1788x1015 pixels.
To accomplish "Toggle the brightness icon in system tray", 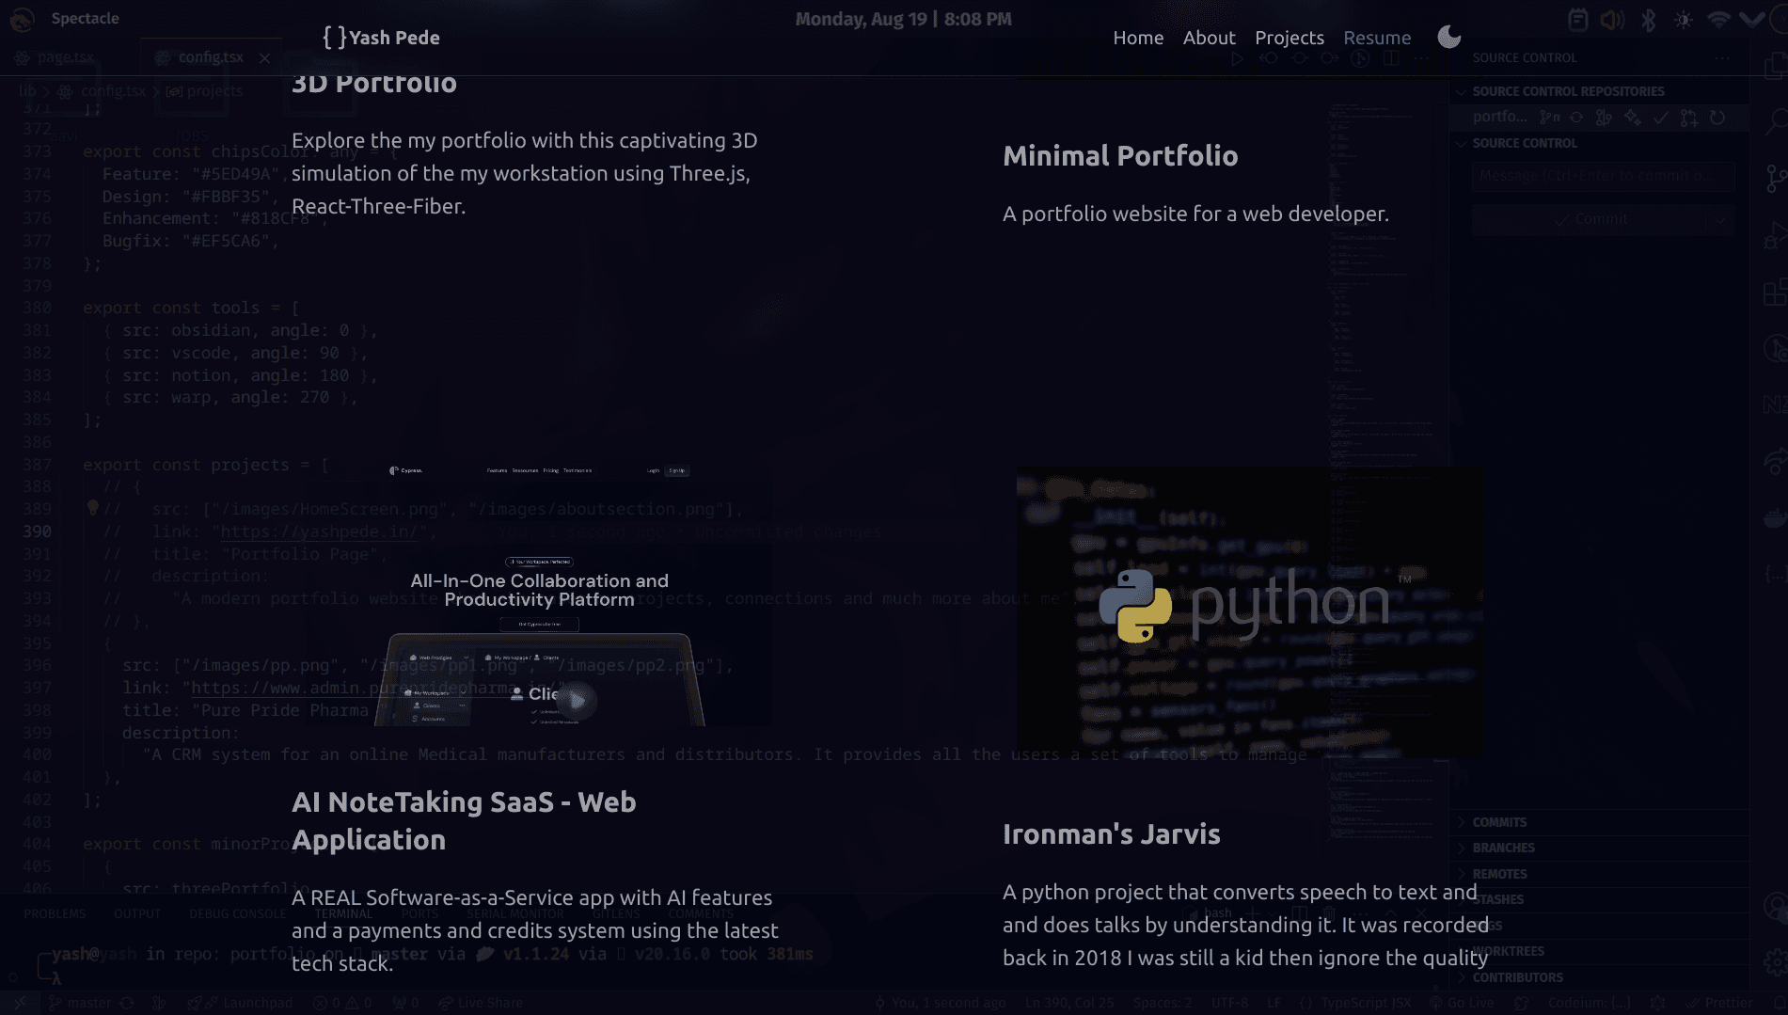I will pos(1683,20).
